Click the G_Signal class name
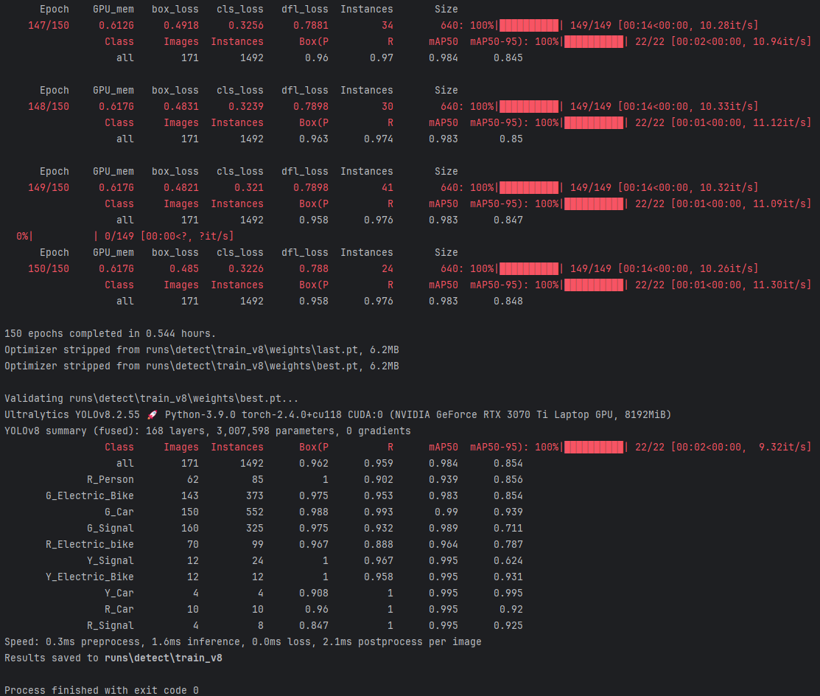This screenshot has height=696, width=820. 111,528
